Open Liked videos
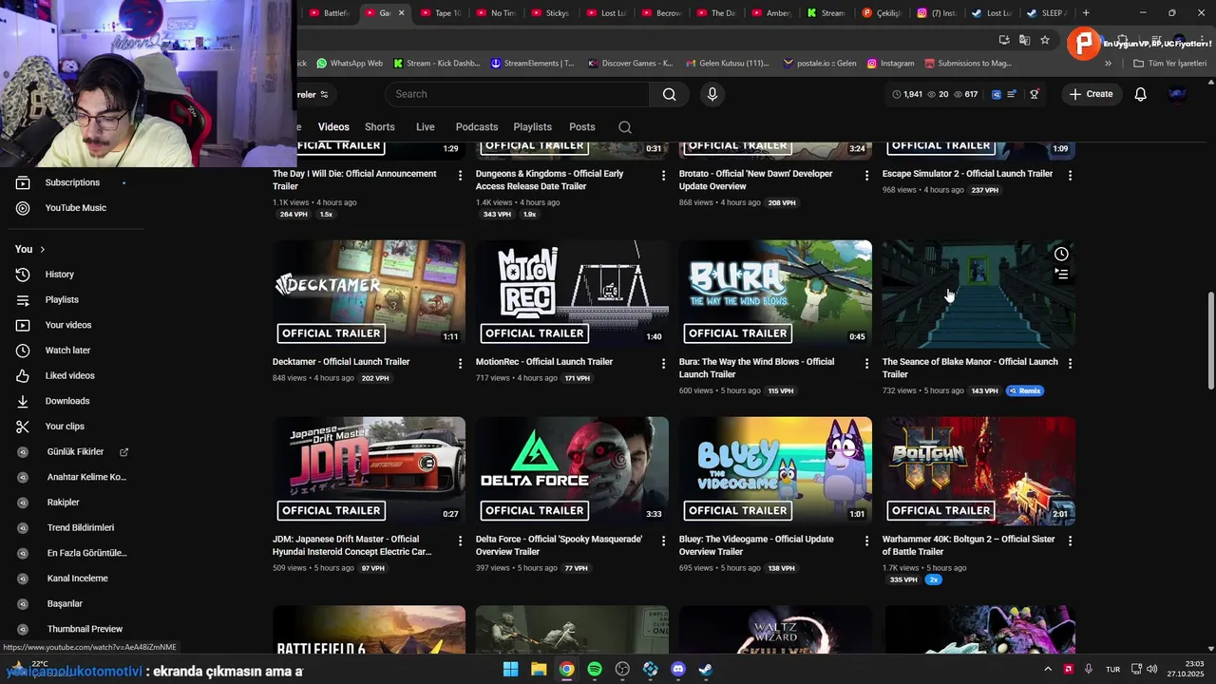Viewport: 1216px width, 684px height. [69, 376]
